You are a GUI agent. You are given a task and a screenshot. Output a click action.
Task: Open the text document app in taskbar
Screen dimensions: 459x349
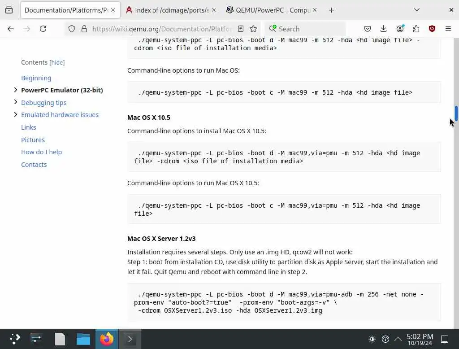(60, 339)
